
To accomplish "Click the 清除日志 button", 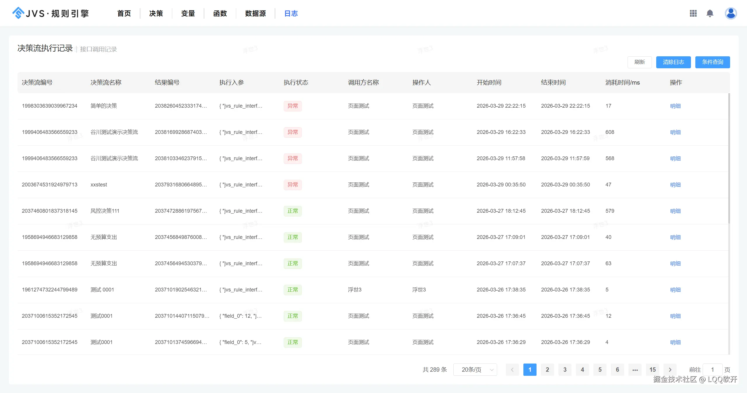I will (673, 62).
